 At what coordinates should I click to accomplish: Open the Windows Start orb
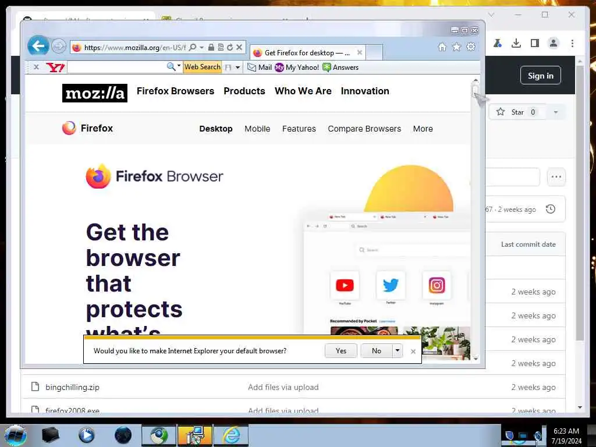tap(16, 435)
